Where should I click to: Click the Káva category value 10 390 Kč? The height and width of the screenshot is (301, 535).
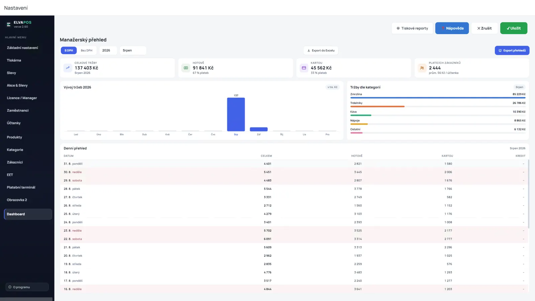[519, 112]
